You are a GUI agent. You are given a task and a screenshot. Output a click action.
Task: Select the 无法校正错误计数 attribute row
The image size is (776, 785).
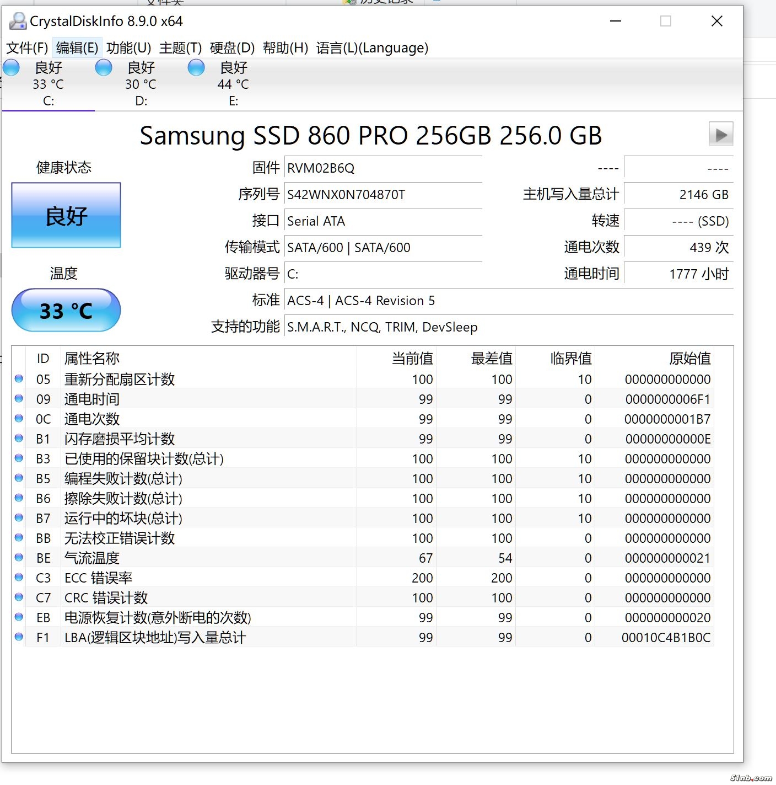tap(363, 538)
